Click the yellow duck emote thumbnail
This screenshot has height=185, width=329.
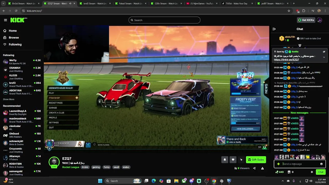point(307,157)
